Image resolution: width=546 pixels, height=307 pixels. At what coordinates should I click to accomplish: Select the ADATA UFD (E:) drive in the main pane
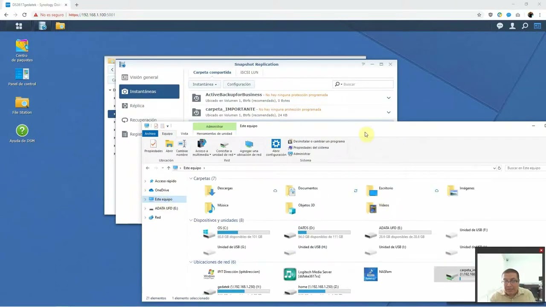click(398, 232)
